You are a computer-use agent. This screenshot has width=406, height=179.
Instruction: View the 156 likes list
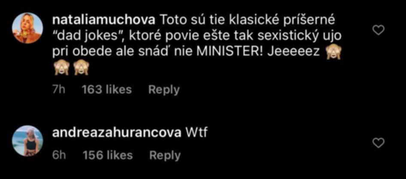(x=107, y=155)
